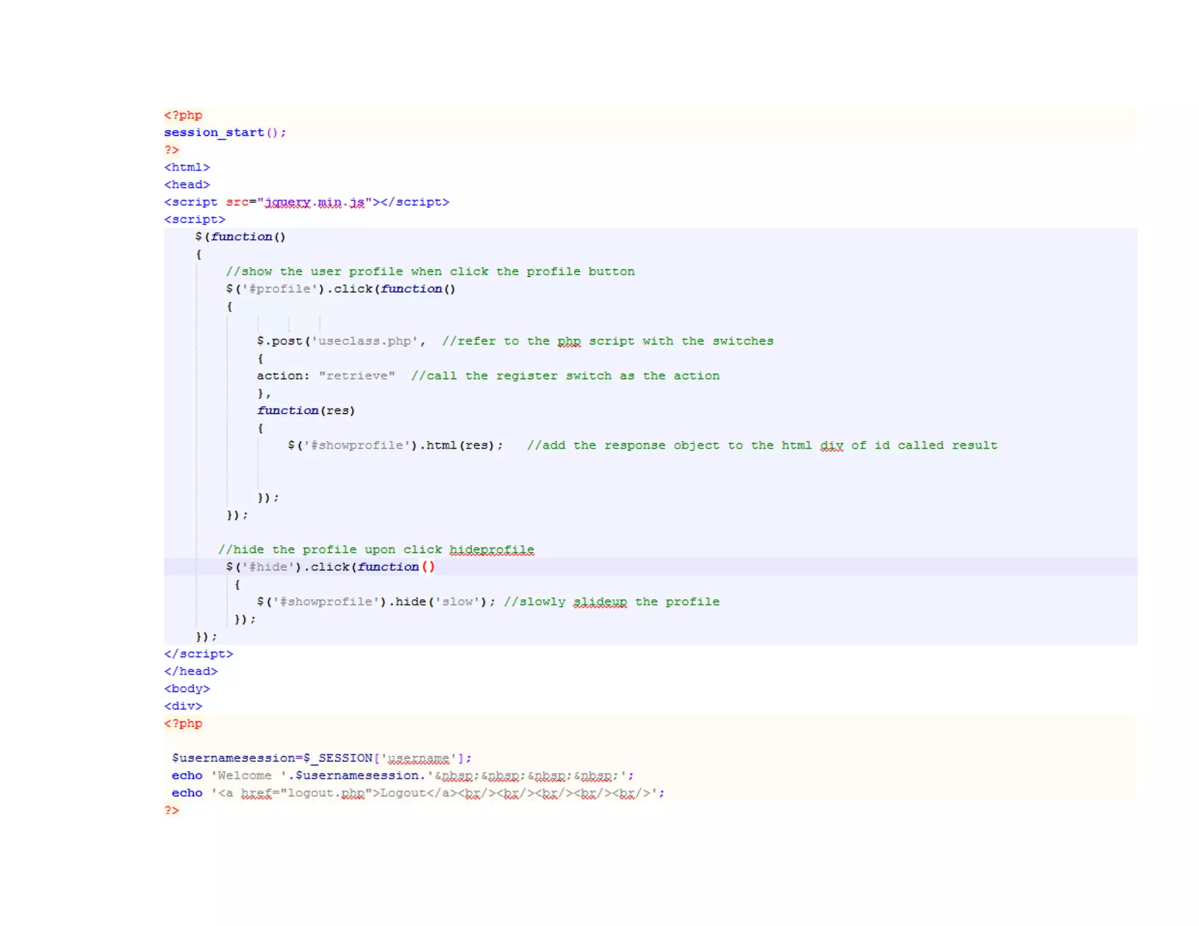Click the <body> tag line
The height and width of the screenshot is (926, 1199).
[187, 689]
